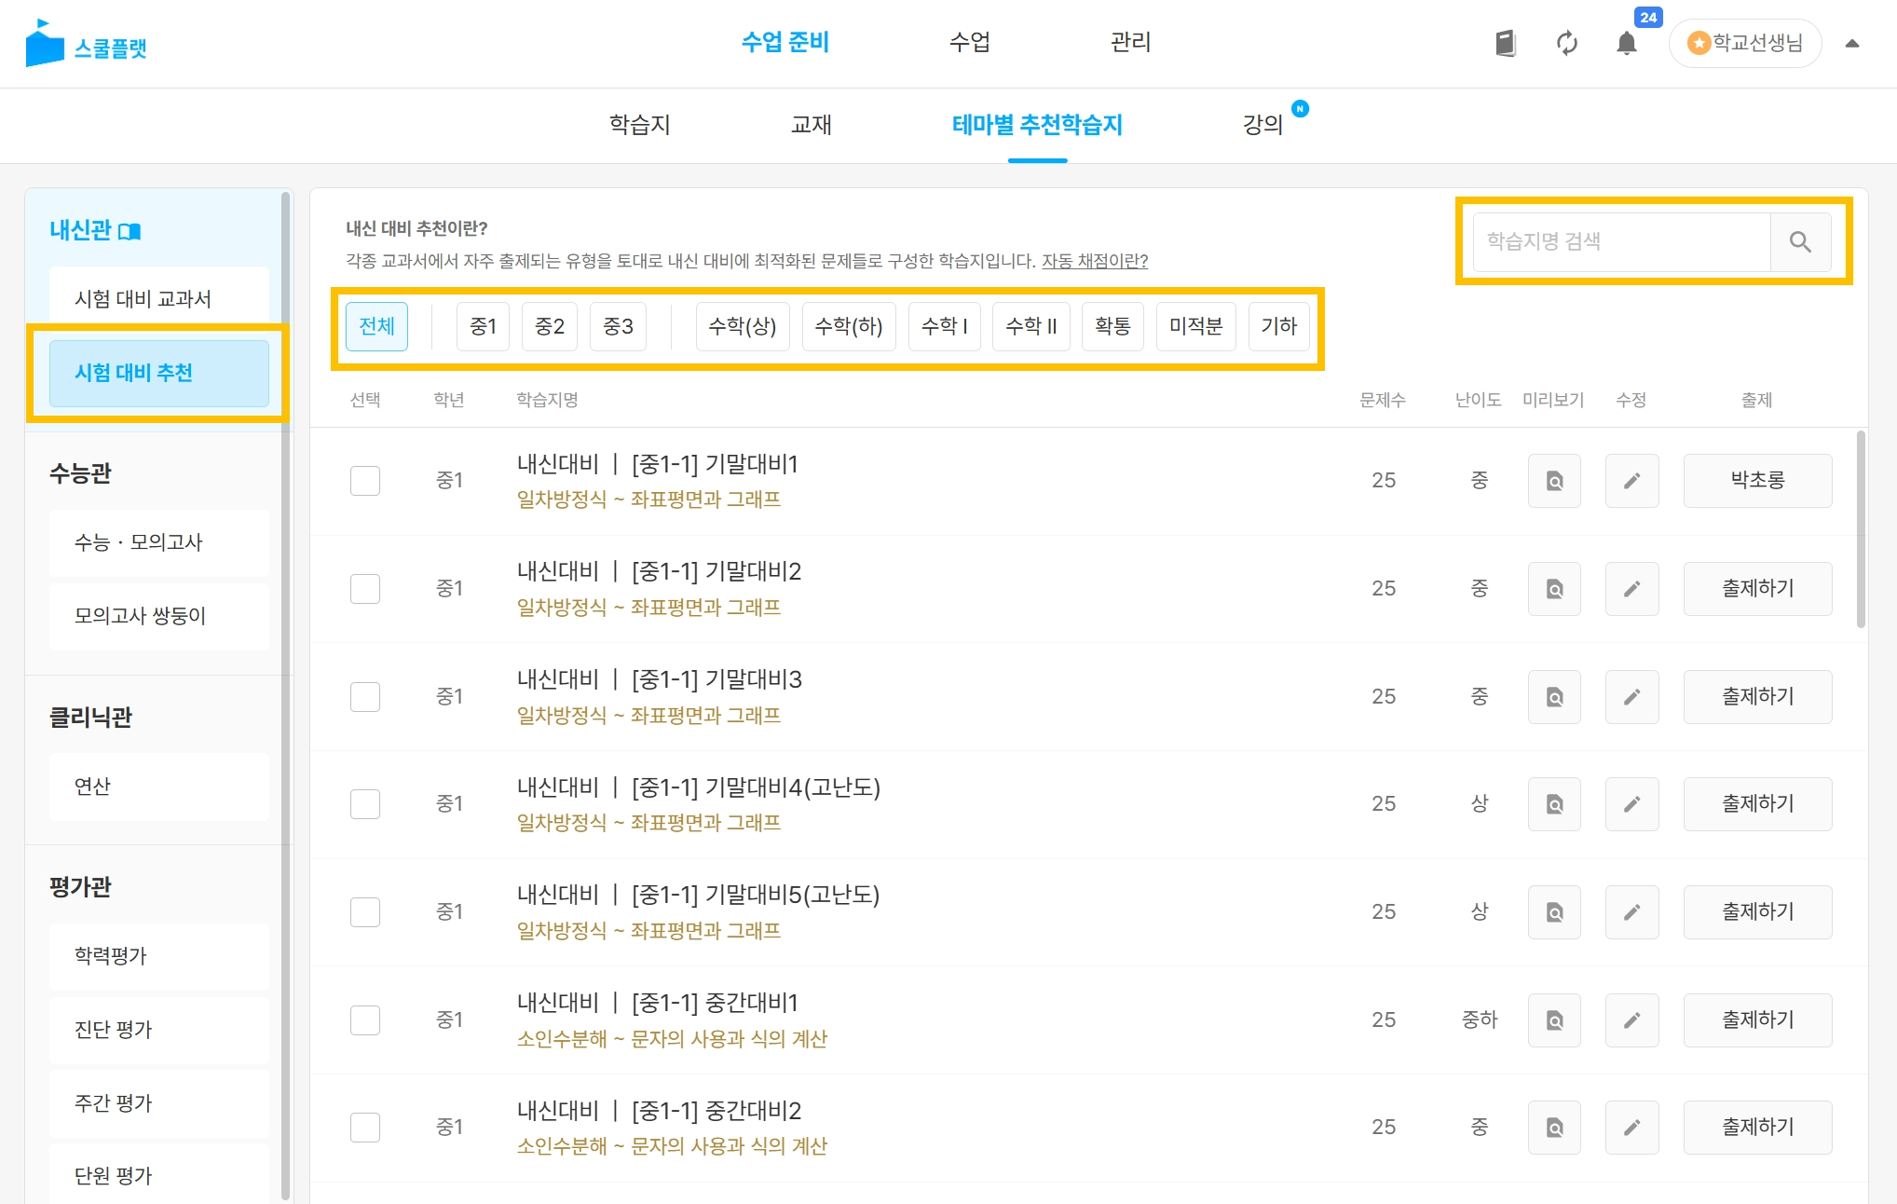The width and height of the screenshot is (1897, 1204).
Task: Preview the 기말대비4(고난도) worksheet
Action: point(1554,804)
